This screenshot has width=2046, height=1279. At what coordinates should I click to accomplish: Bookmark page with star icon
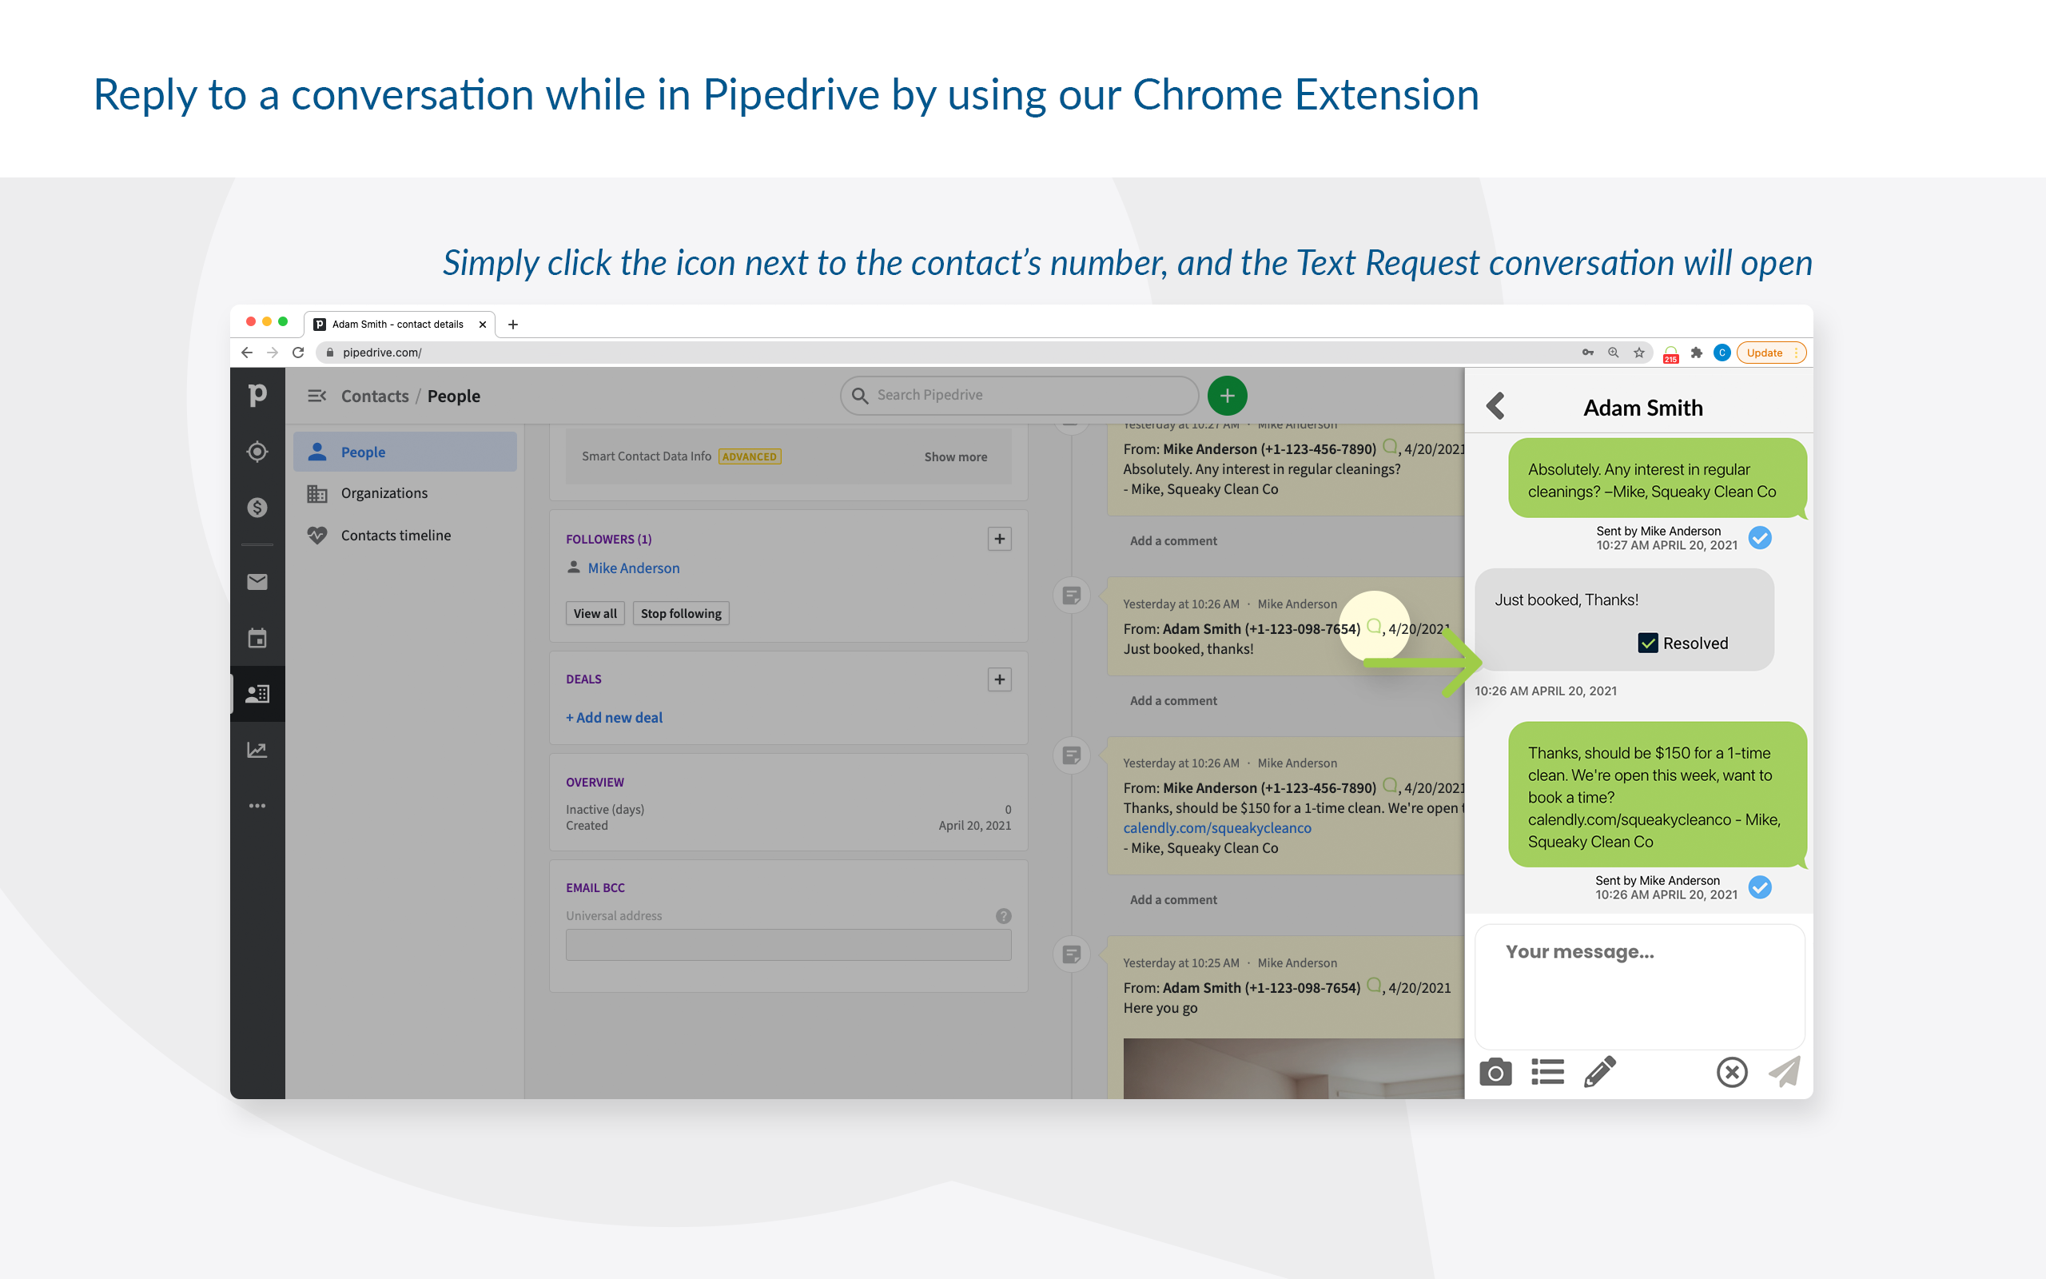tap(1639, 353)
